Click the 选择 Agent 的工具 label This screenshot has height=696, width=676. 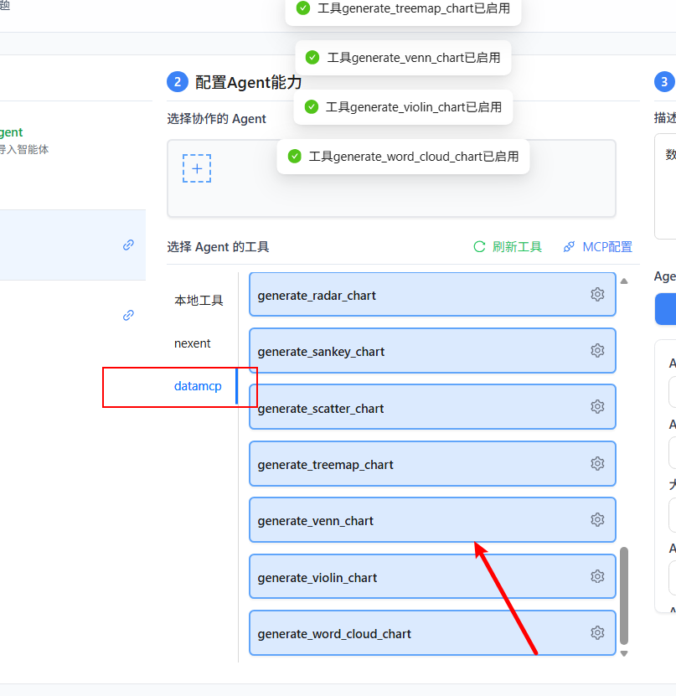218,247
